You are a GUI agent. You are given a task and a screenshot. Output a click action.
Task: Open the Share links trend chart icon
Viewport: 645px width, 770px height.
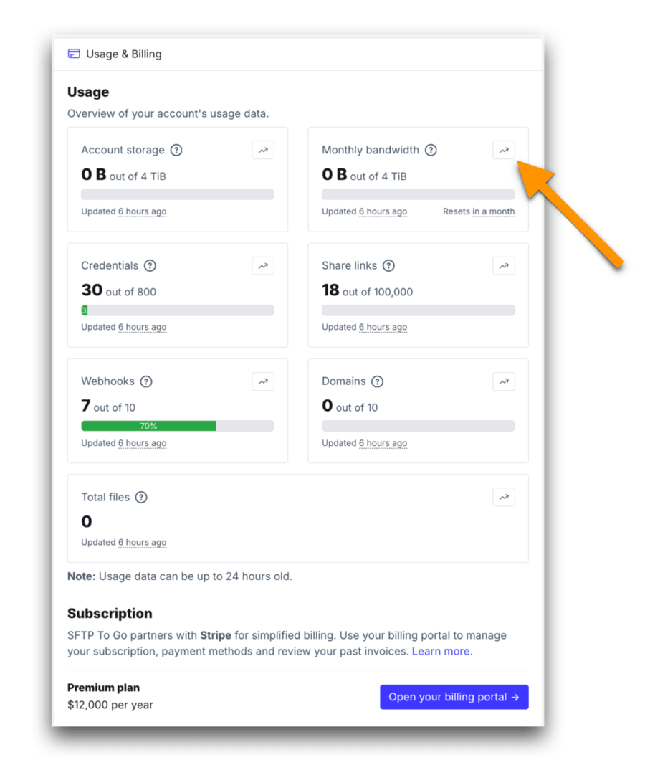click(x=504, y=265)
